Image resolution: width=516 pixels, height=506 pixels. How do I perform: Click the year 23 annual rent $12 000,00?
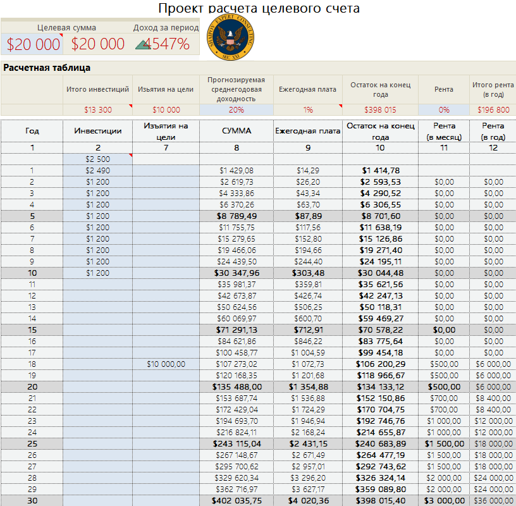click(493, 421)
